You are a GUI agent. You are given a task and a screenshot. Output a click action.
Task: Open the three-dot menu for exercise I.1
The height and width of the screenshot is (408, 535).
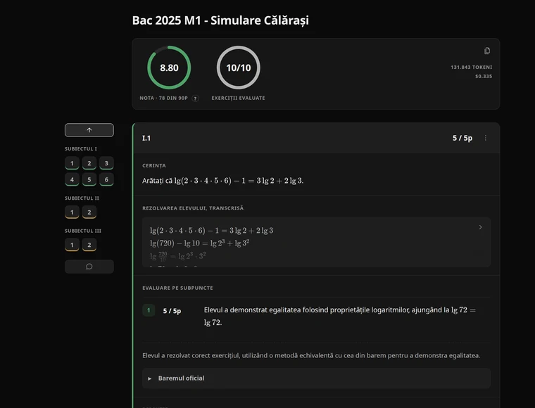[486, 138]
